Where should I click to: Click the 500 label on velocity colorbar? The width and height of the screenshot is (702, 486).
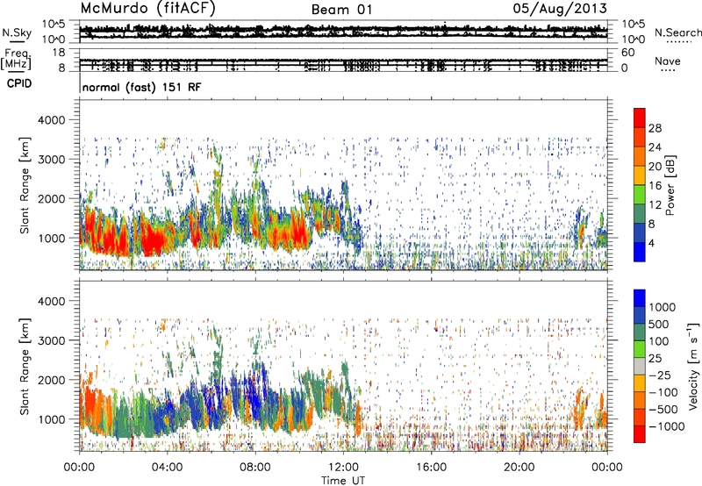tap(661, 324)
